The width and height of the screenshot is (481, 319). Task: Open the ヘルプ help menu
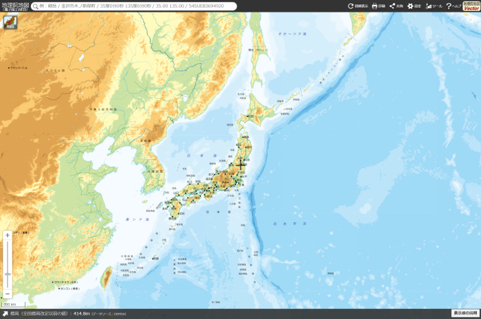454,6
